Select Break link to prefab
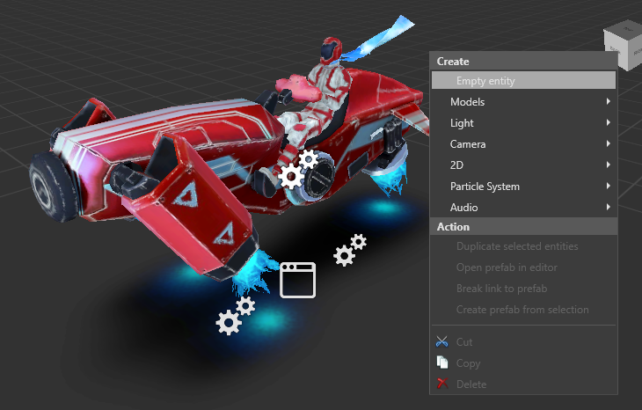This screenshot has width=642, height=410. coord(501,289)
